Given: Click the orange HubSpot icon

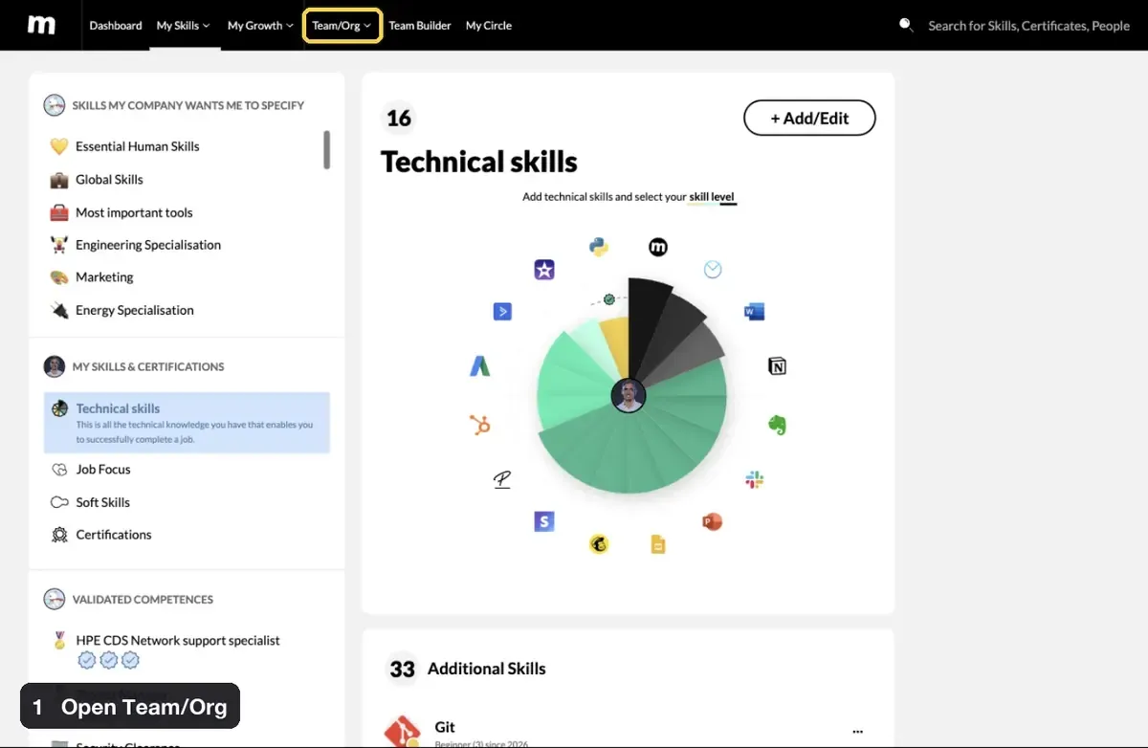Looking at the screenshot, I should [x=479, y=424].
